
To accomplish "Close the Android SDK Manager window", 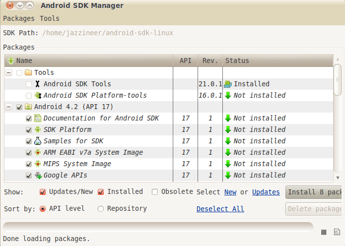I will tap(10, 5).
